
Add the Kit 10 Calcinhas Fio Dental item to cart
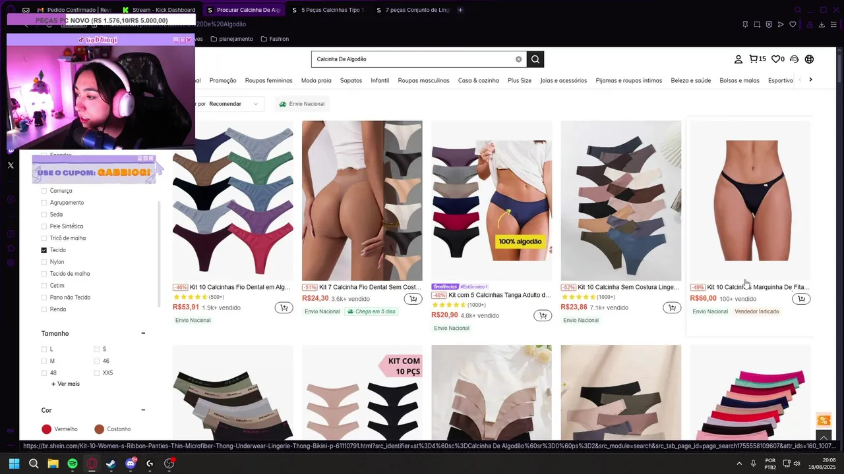[284, 307]
